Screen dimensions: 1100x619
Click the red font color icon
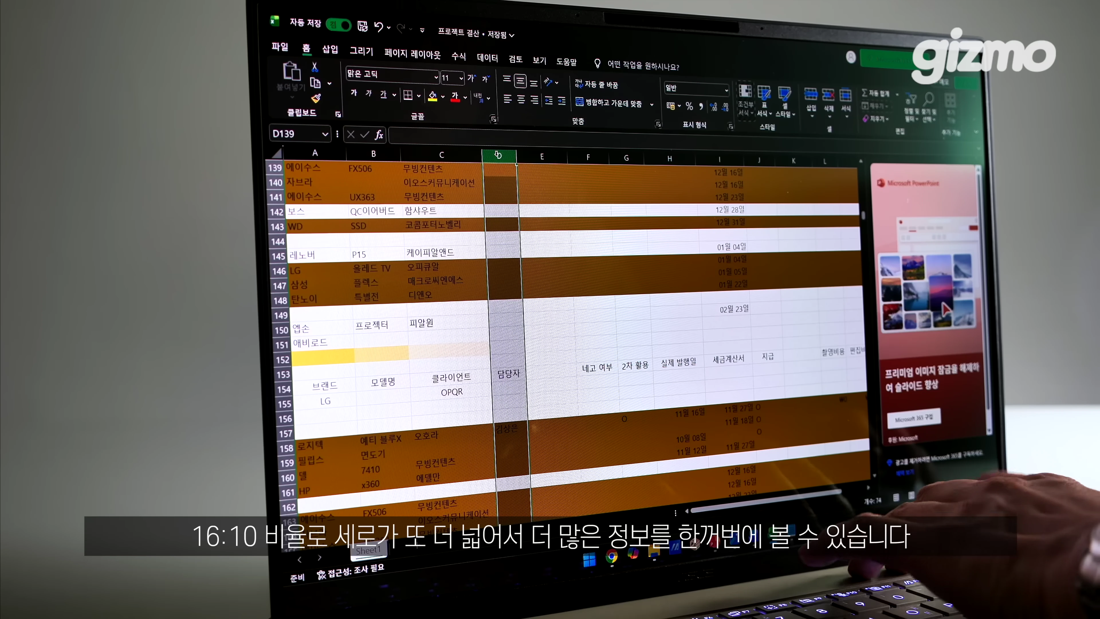click(455, 97)
